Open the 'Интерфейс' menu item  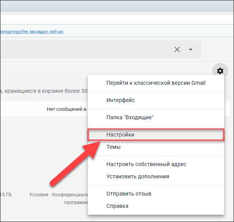click(156, 100)
